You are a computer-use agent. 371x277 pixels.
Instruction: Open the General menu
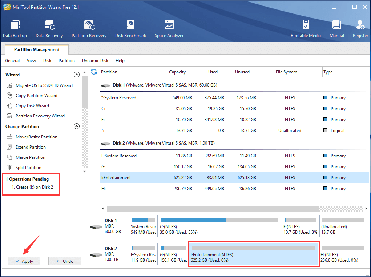(x=12, y=61)
